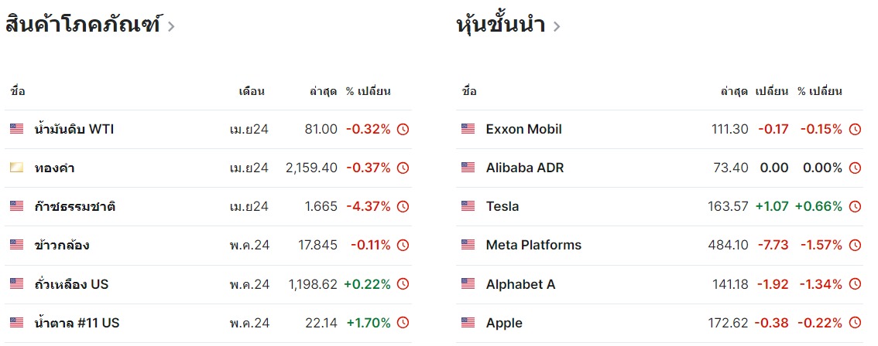The image size is (878, 346).
Task: Click the clock icon beside น้ำตาล #11 US
Action: tap(403, 323)
